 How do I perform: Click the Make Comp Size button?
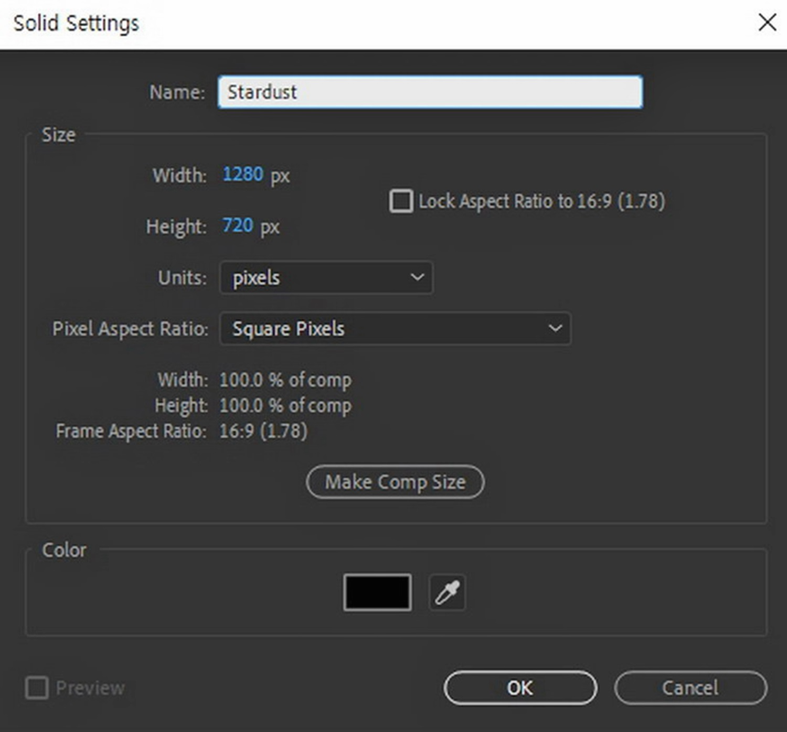pos(395,482)
